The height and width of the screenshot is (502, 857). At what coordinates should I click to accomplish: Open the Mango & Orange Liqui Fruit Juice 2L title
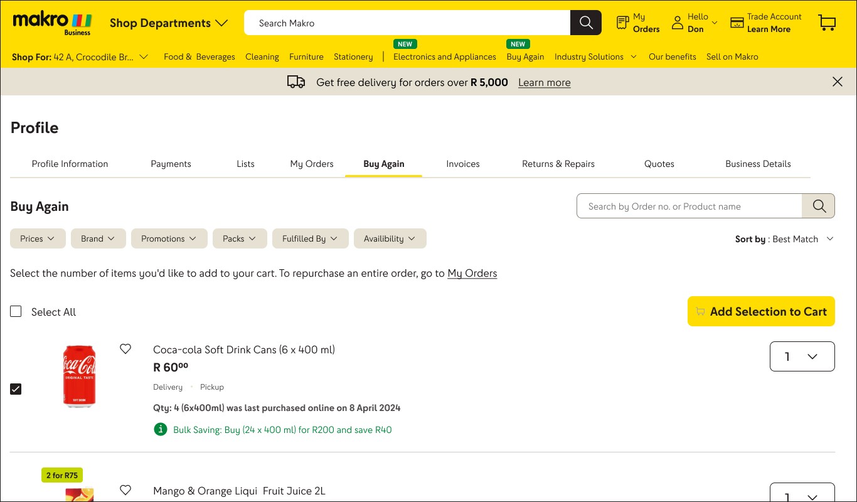(239, 491)
